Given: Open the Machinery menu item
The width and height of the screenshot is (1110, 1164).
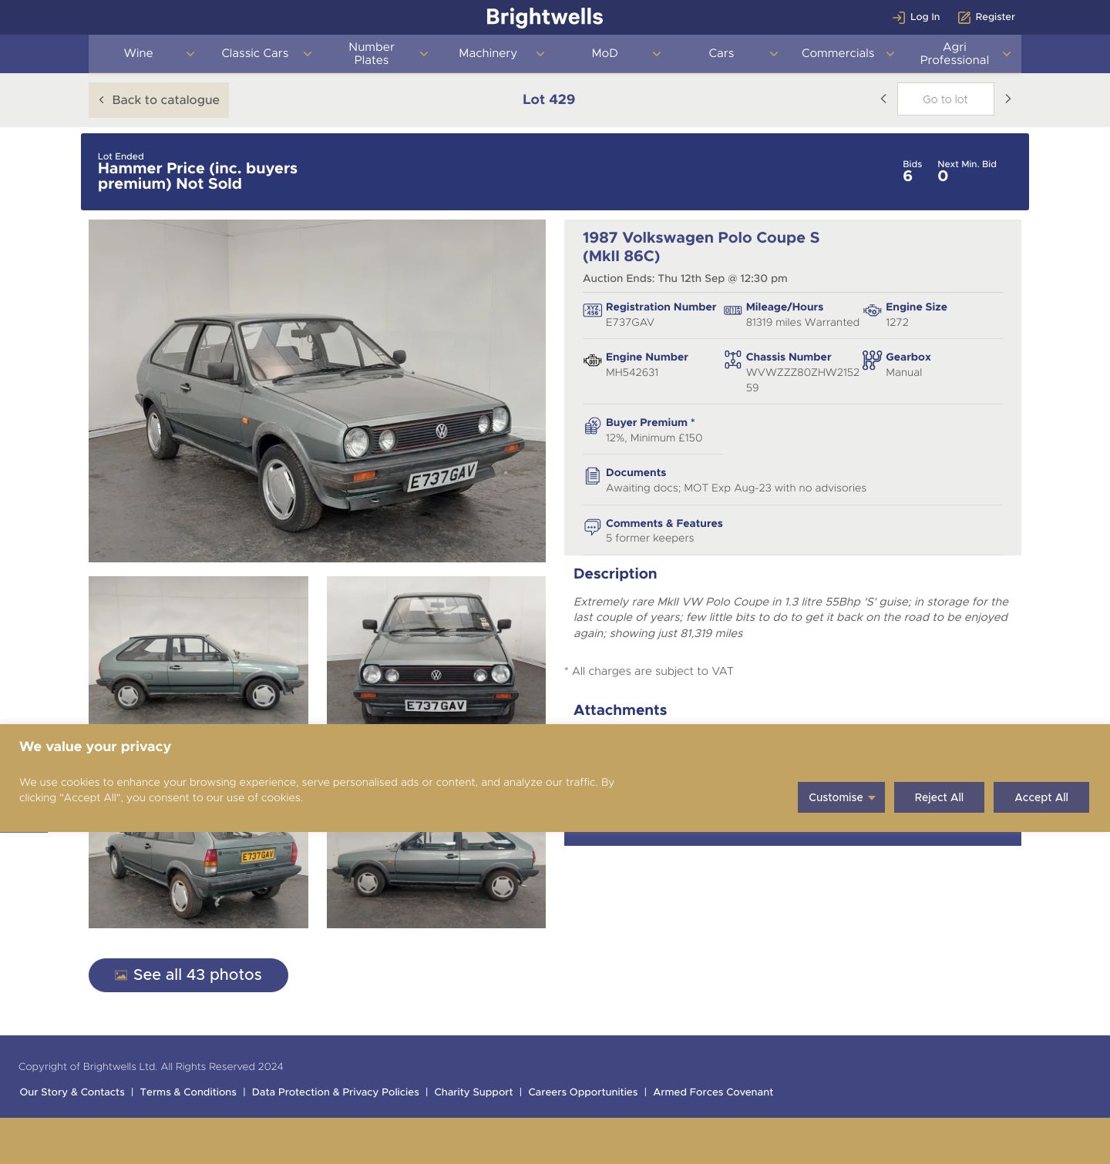Looking at the screenshot, I should click(488, 53).
